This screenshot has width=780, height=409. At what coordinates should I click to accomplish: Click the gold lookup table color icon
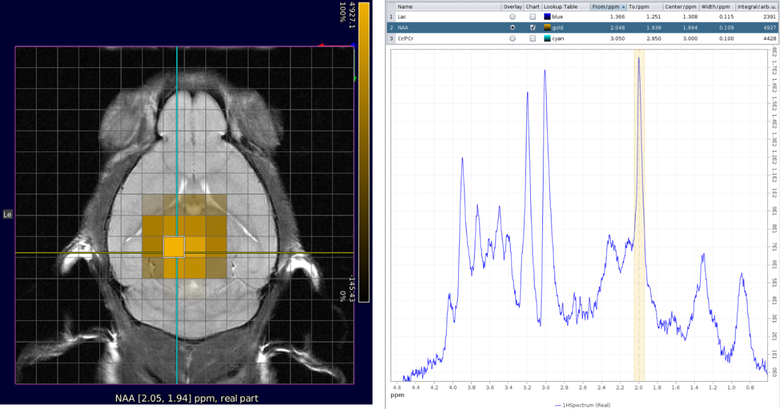547,27
